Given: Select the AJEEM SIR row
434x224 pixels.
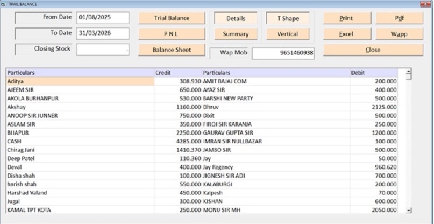Looking at the screenshot, I should click(80, 90).
